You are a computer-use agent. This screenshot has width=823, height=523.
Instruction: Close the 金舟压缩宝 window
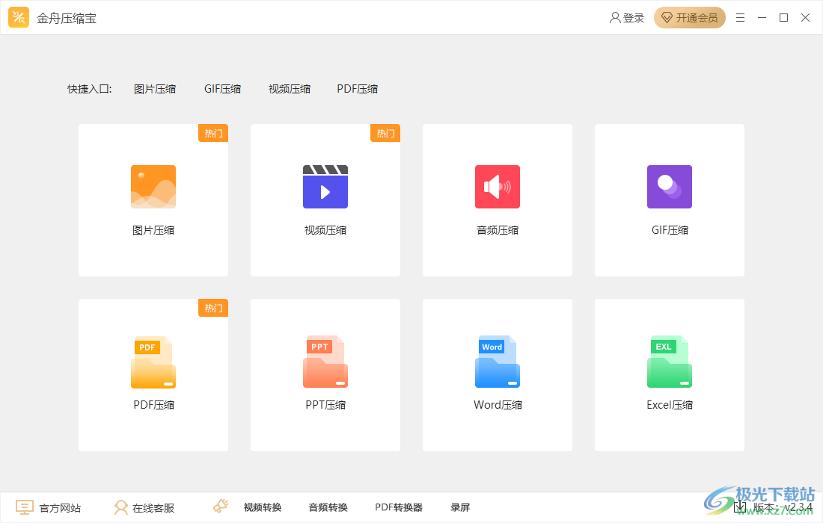click(x=805, y=18)
